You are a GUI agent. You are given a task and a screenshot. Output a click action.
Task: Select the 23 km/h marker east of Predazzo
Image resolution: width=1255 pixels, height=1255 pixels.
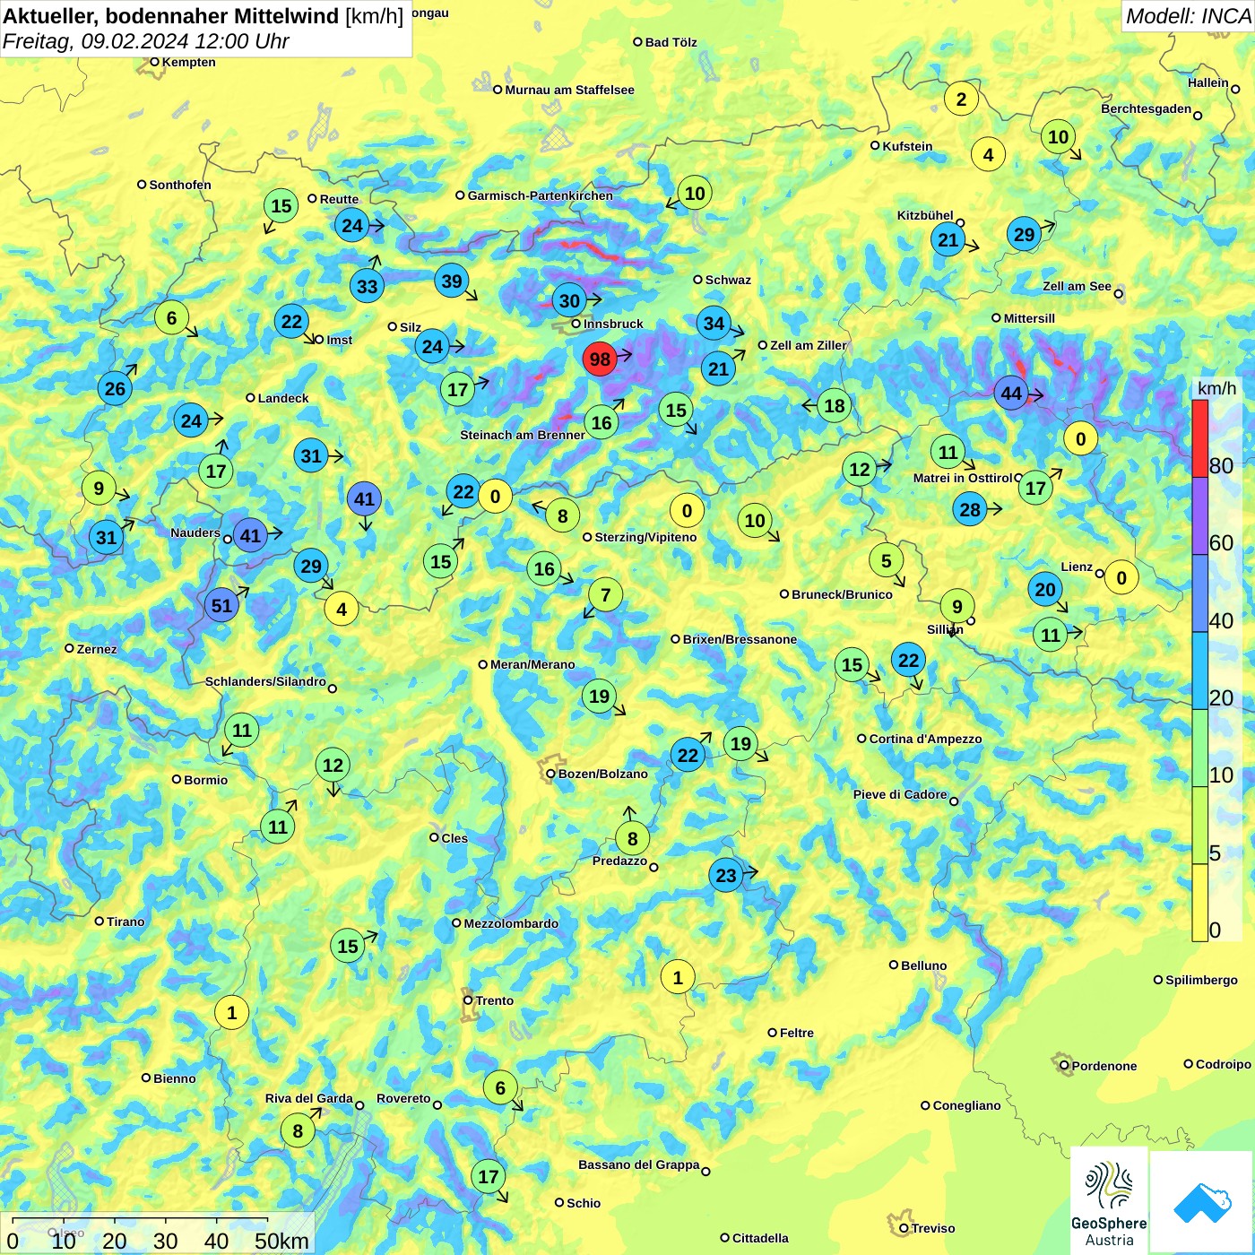coord(726,876)
